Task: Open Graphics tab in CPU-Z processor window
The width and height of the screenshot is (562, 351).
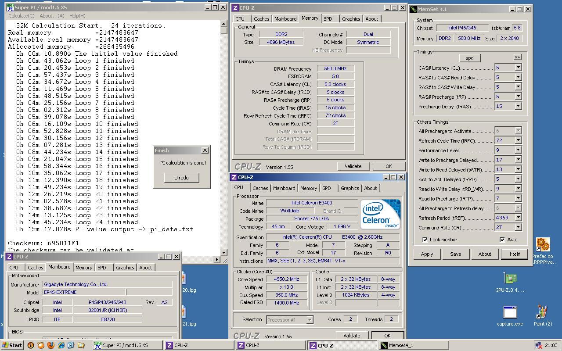Action: tap(350, 188)
